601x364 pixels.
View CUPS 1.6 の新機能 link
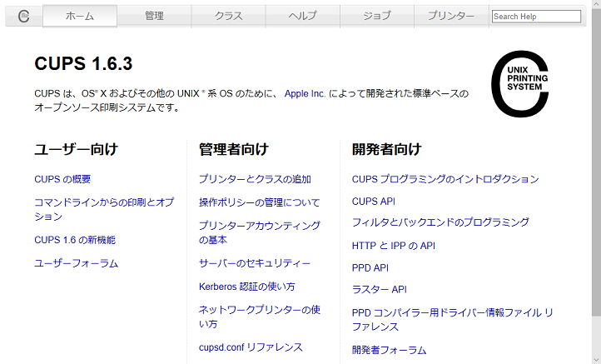[75, 240]
